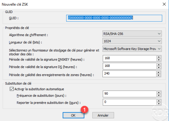Viewport: 169px width, 121px height.
Task: Decrease first substitution delay days
Action: click(x=159, y=104)
